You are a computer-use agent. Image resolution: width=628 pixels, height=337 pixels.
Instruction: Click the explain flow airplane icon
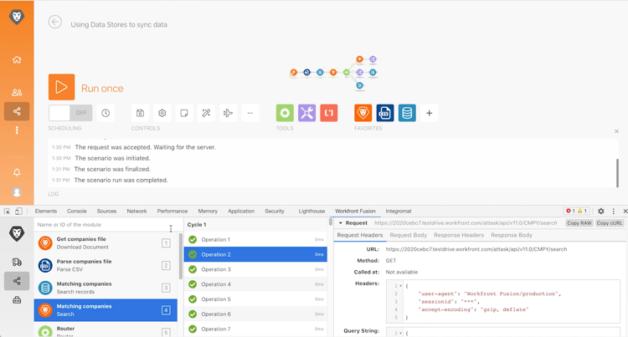(228, 113)
